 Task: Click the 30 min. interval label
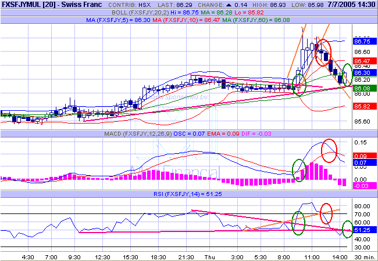point(364,257)
